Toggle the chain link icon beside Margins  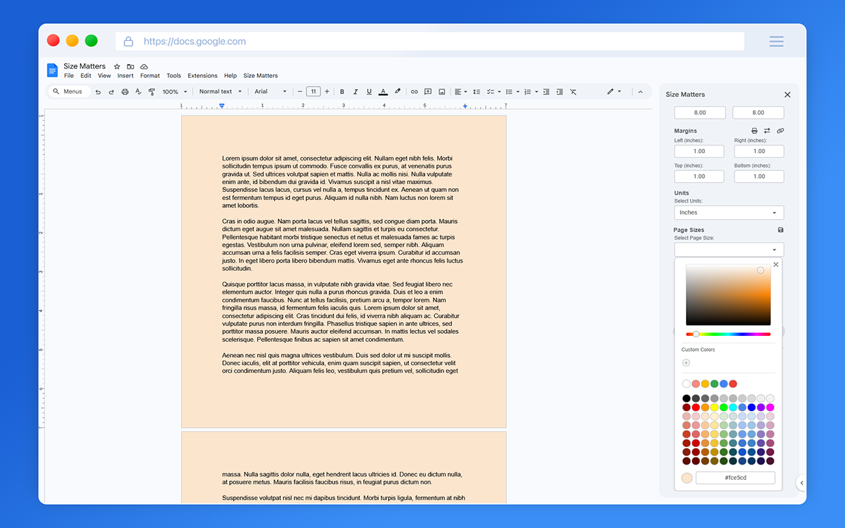(x=780, y=131)
